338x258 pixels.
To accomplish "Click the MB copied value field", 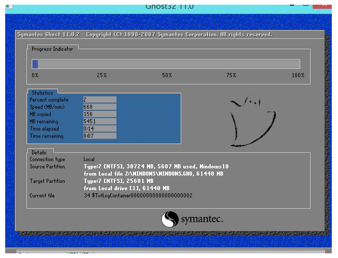I will click(x=99, y=114).
